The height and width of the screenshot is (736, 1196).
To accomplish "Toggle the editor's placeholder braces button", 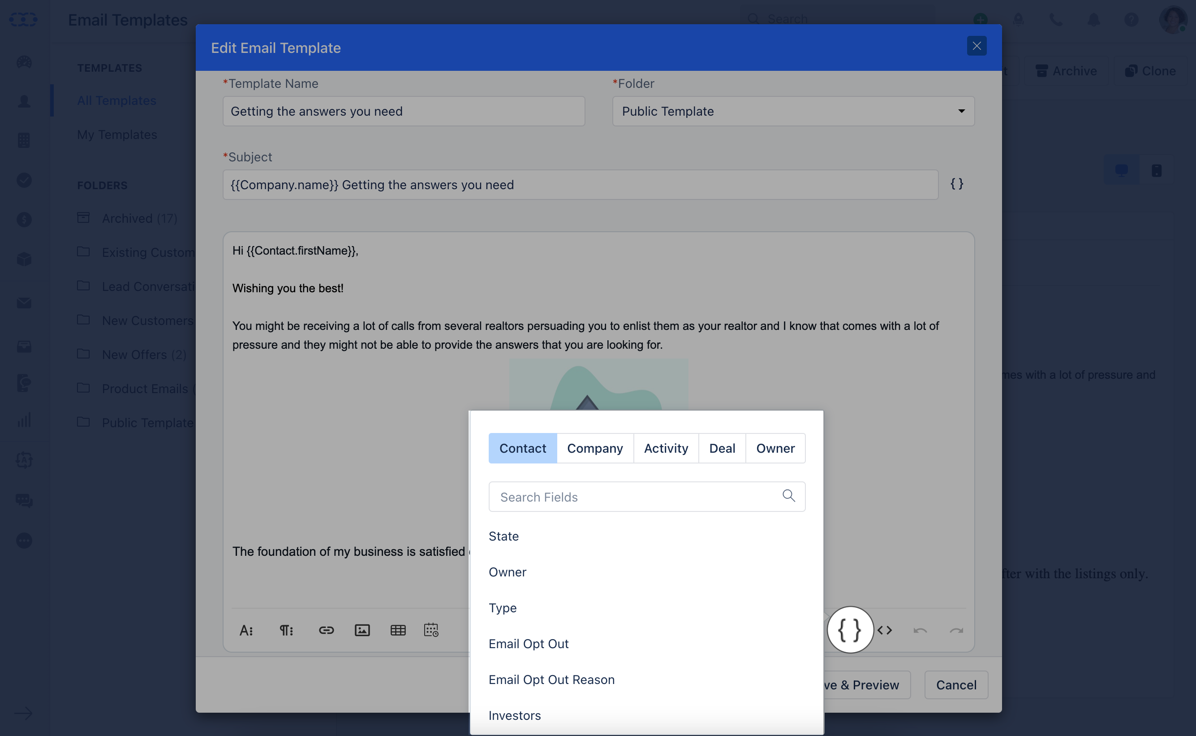I will 850,630.
